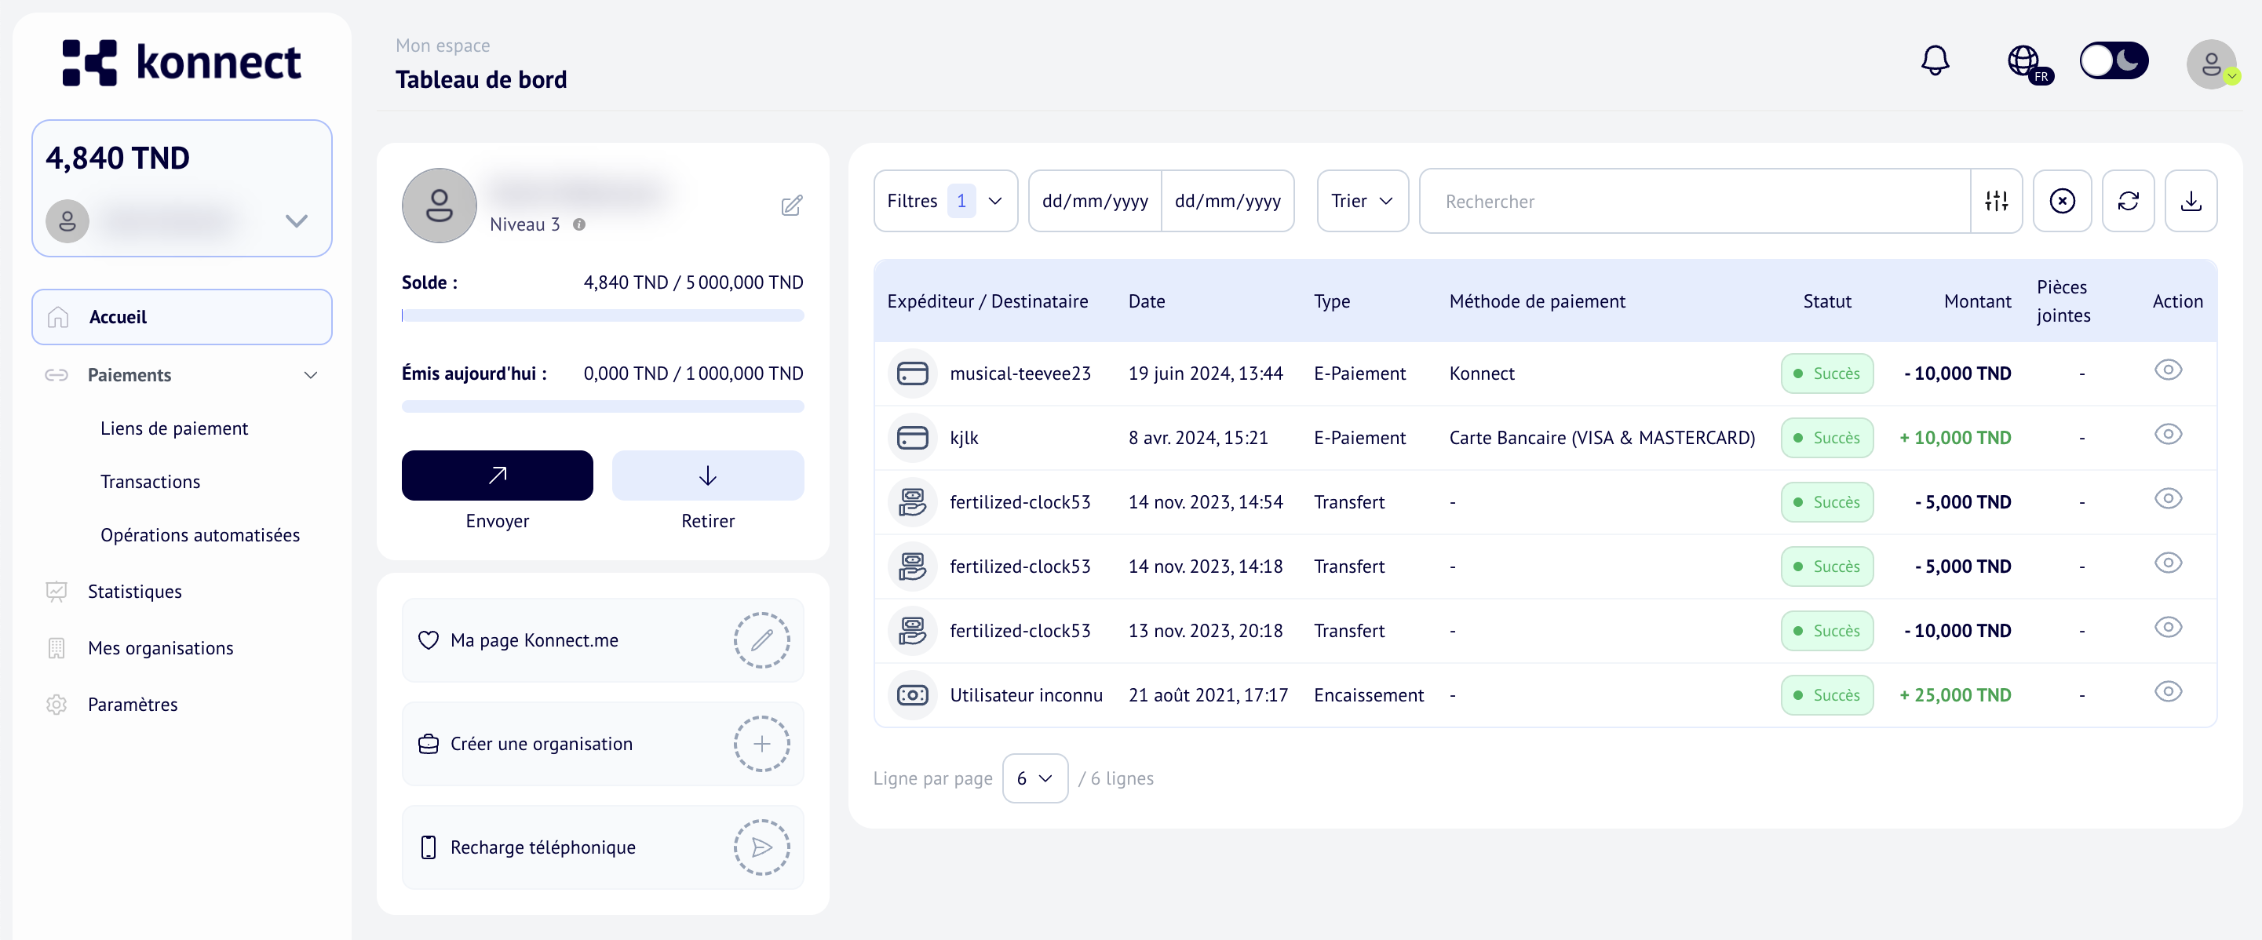The width and height of the screenshot is (2262, 940).
Task: Click the Solde progress bar
Action: tap(602, 314)
